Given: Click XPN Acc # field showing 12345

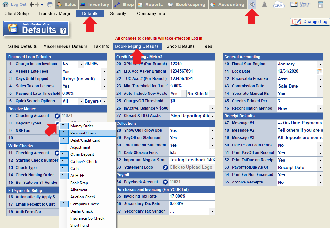Looking at the screenshot, I should [x=192, y=64].
